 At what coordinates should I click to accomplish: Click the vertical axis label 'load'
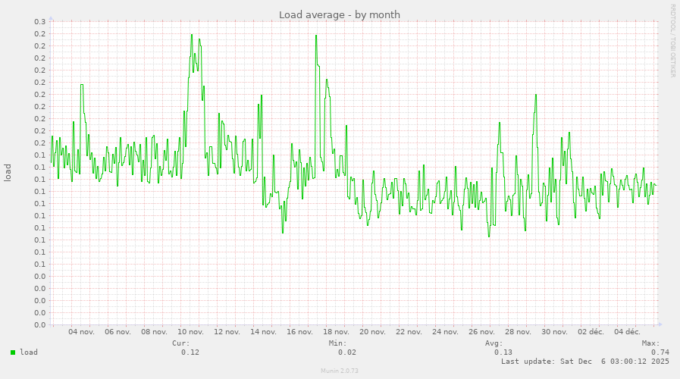8,173
